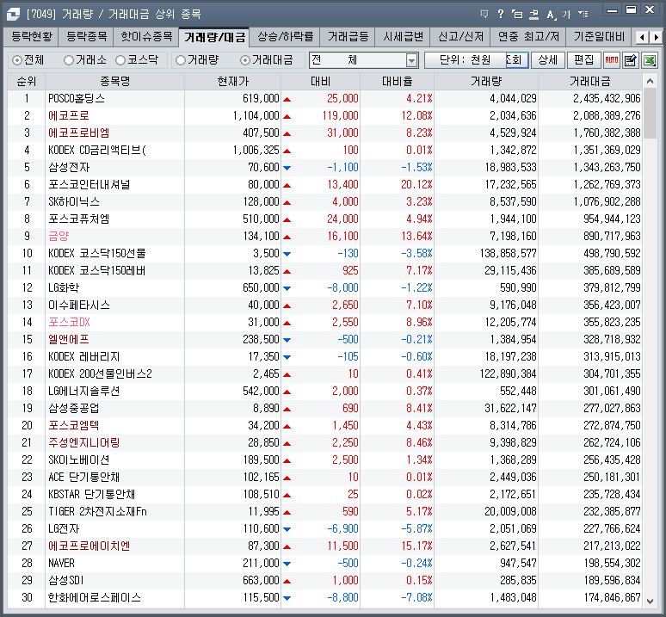The width and height of the screenshot is (666, 617).
Task: Click the 70,600 price of 삼성전자
Action: [x=263, y=167]
